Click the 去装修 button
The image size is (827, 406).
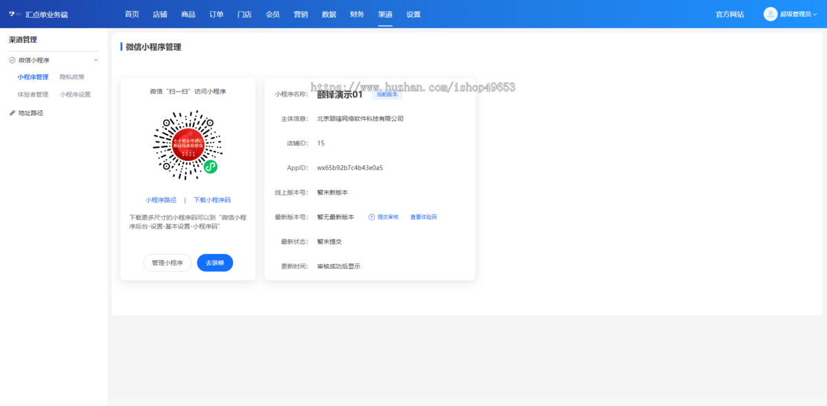point(215,263)
